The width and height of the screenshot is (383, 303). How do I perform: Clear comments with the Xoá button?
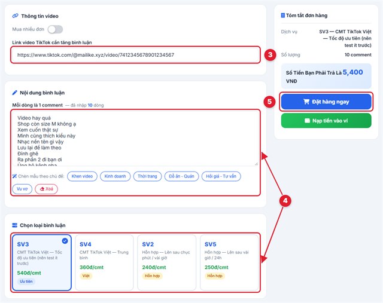47,189
